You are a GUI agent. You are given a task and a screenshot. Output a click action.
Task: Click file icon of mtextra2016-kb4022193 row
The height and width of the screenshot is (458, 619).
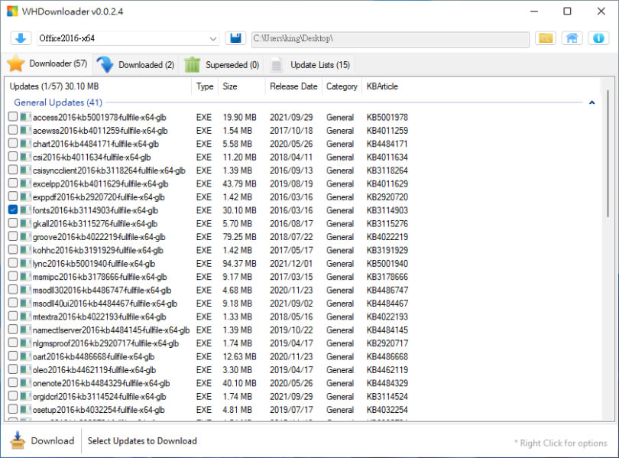pyautogui.click(x=26, y=317)
